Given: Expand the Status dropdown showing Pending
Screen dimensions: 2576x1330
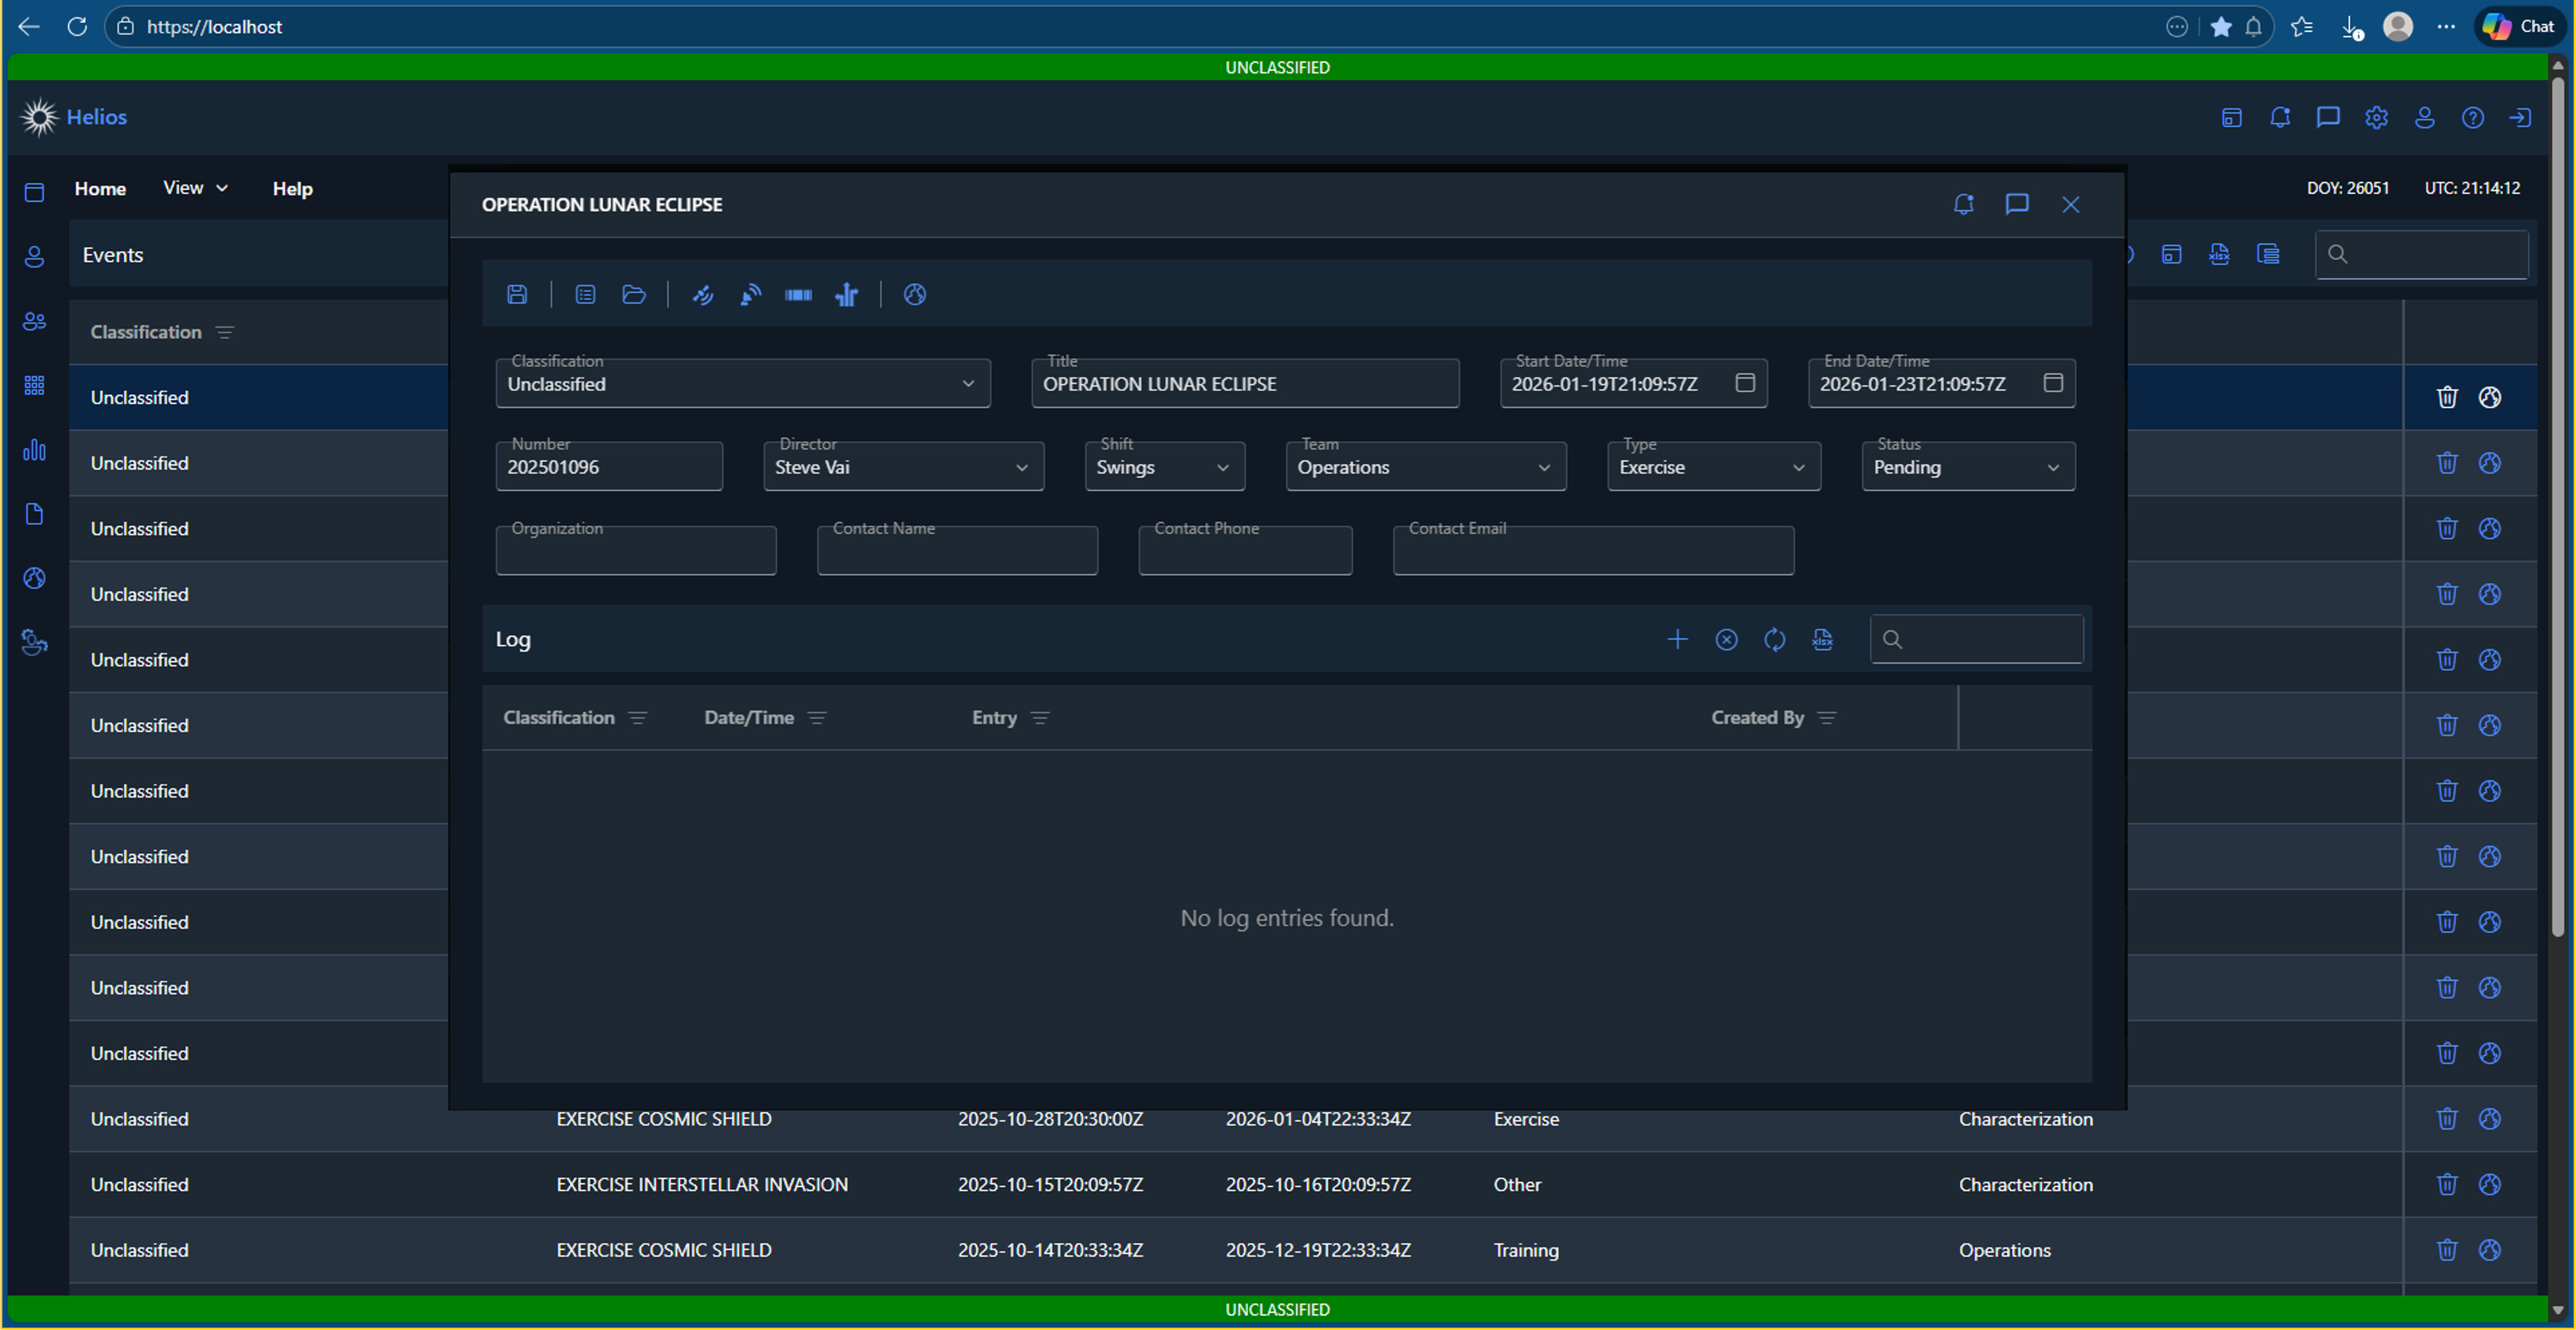Looking at the screenshot, I should pyautogui.click(x=1966, y=467).
